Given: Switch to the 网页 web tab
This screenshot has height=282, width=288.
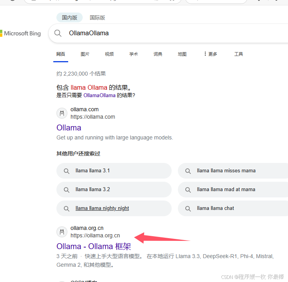Looking at the screenshot, I should (x=61, y=54).
